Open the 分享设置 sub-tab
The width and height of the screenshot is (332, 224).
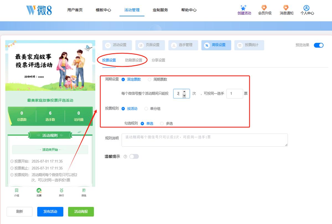coord(158,60)
